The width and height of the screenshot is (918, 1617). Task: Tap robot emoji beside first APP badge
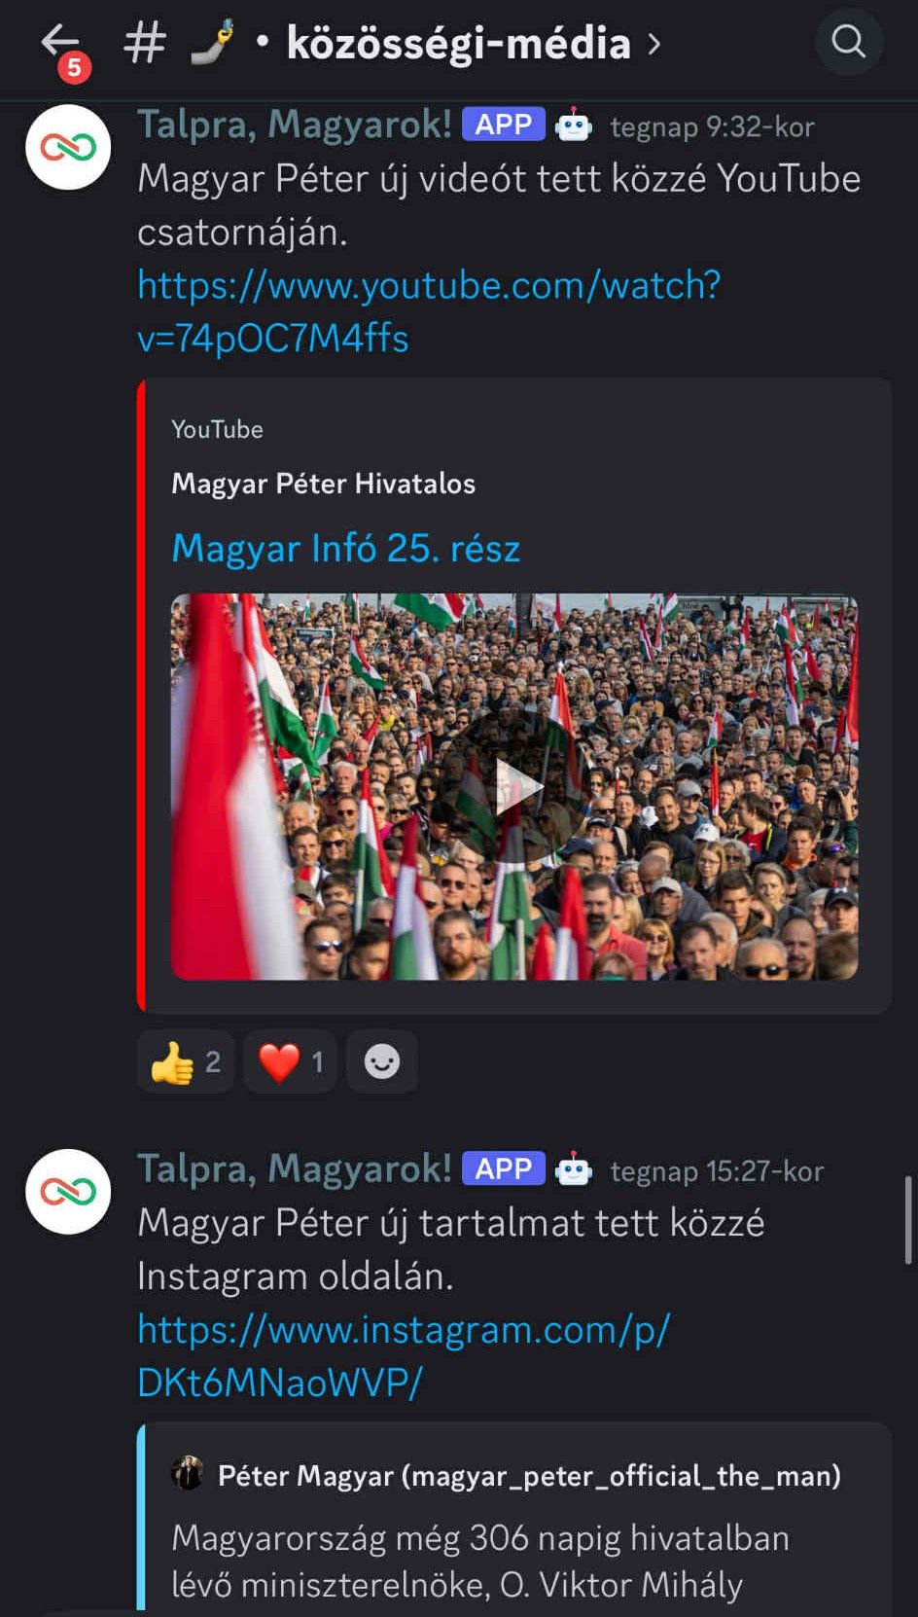[574, 126]
